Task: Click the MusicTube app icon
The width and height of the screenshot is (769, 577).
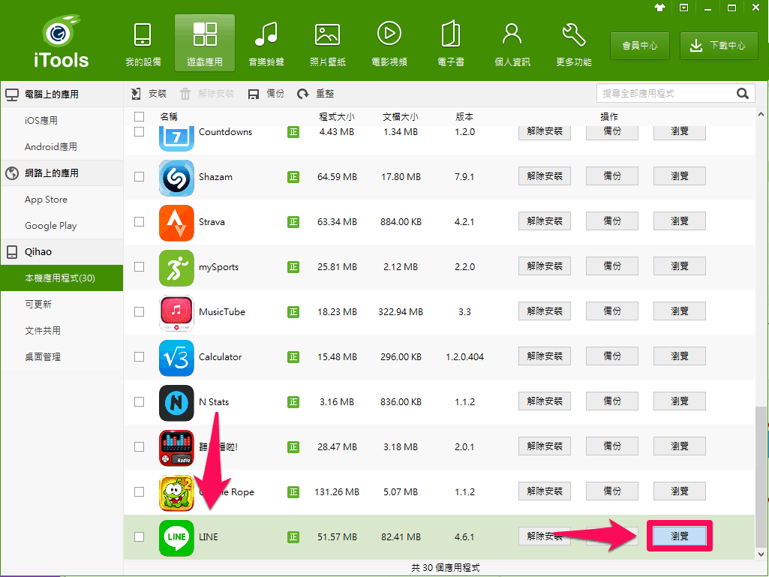Action: point(176,313)
